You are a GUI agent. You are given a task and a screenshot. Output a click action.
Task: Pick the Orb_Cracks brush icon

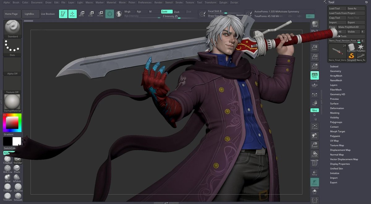(x=7, y=169)
